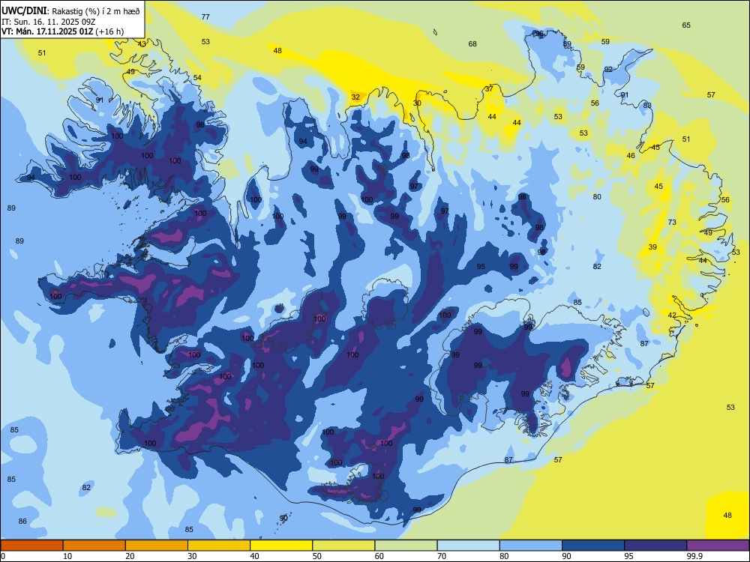Select the 'IT: Sun. 16. 11. 2025 09Z' line

pos(48,22)
